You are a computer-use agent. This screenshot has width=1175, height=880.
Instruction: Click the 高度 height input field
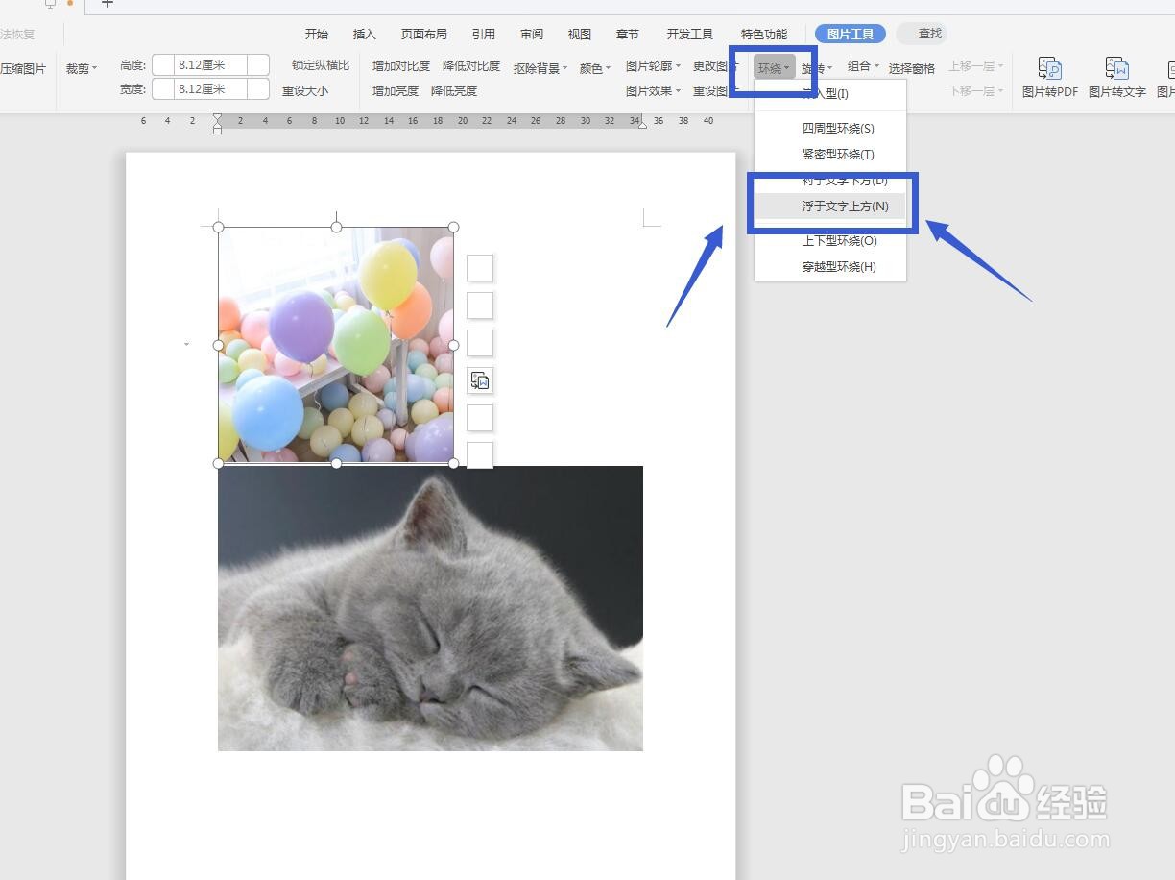pyautogui.click(x=210, y=65)
